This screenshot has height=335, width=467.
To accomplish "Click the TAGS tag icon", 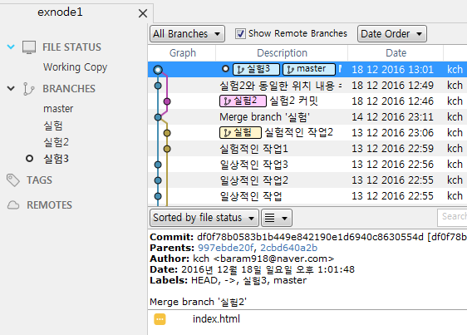I will coord(12,180).
